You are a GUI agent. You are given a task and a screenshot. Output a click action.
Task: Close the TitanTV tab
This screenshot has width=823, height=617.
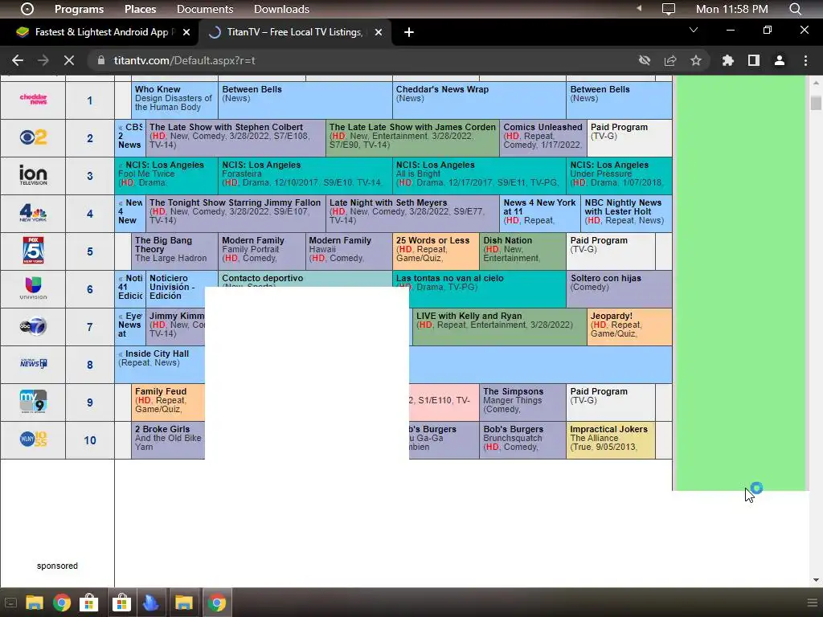378,32
